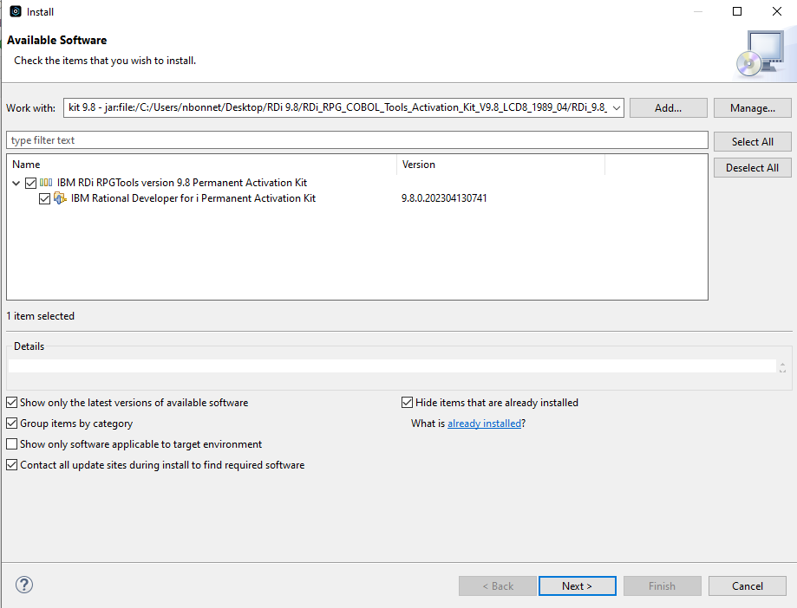Focus the type filter text field
This screenshot has width=797, height=608.
tap(356, 140)
